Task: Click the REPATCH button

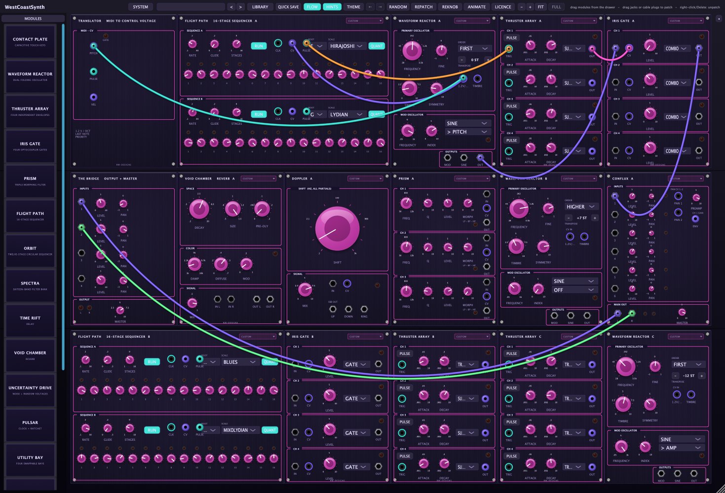Action: tap(423, 7)
